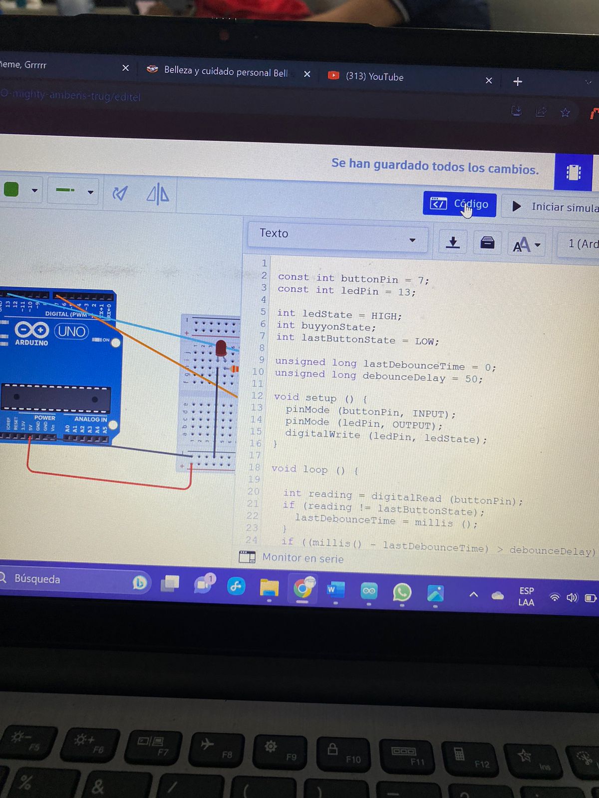Bookmark this page with the star icon
The image size is (599, 798).
pos(565,112)
